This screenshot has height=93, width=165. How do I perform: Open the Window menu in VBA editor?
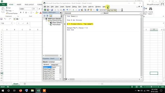coord(98,7)
